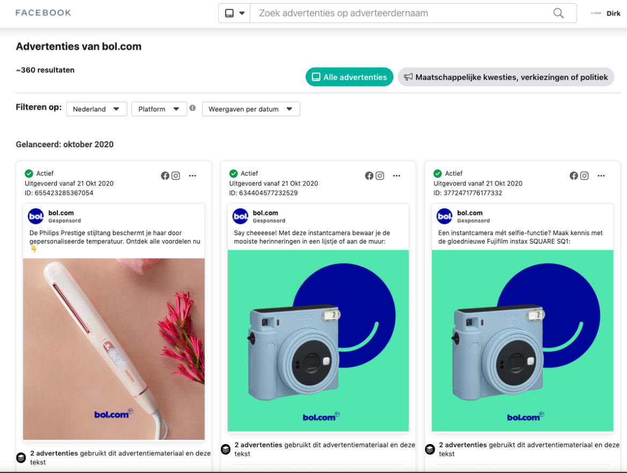
Task: Click bol.com logo avatar on Say cheeeese ad
Action: pyautogui.click(x=240, y=216)
